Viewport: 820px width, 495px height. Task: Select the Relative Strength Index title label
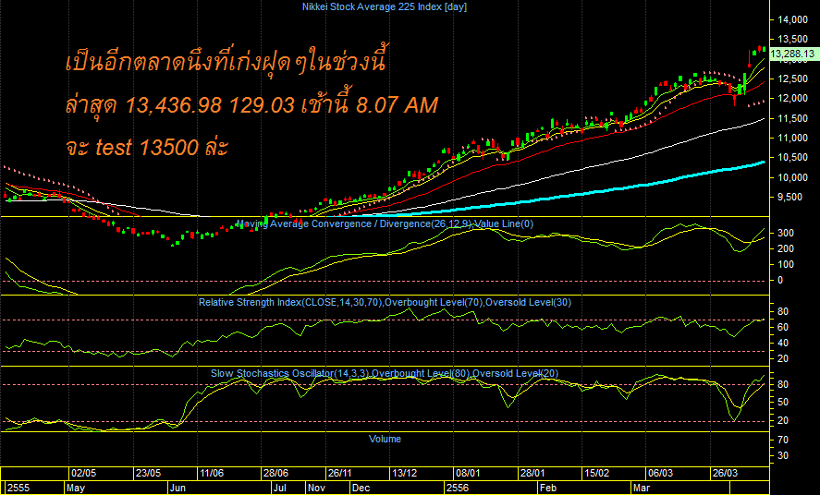click(x=385, y=302)
